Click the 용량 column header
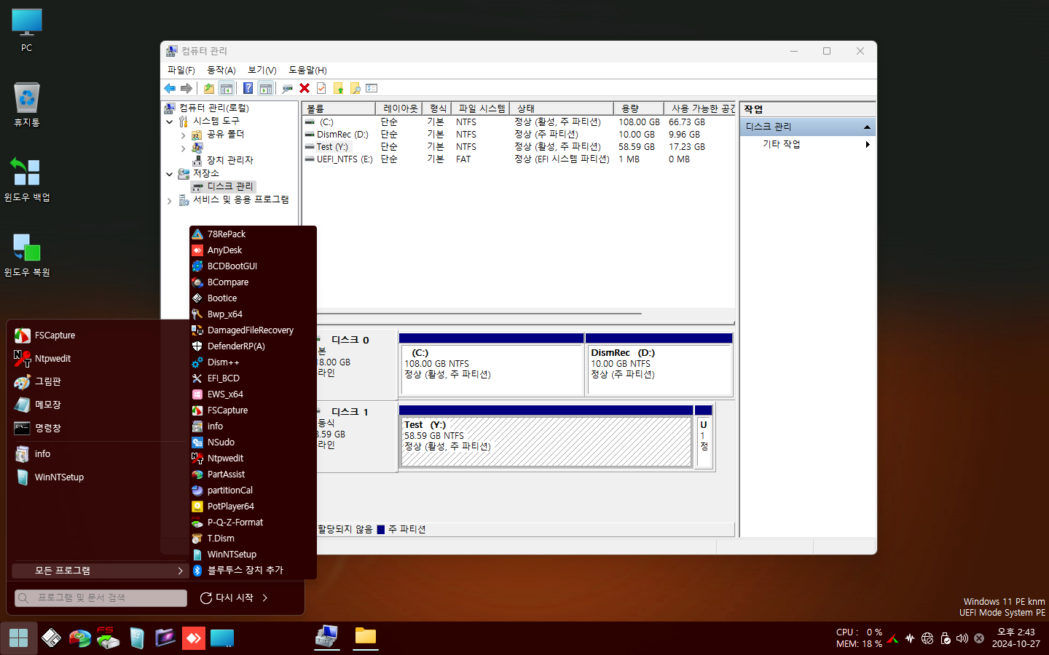This screenshot has height=655, width=1049. (x=638, y=108)
